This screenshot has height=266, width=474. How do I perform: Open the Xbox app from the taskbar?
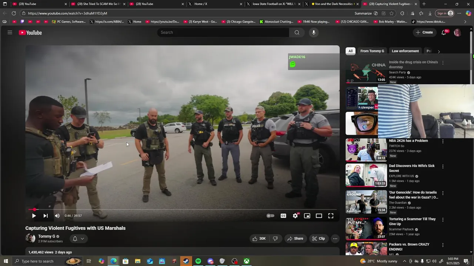[x=246, y=261]
